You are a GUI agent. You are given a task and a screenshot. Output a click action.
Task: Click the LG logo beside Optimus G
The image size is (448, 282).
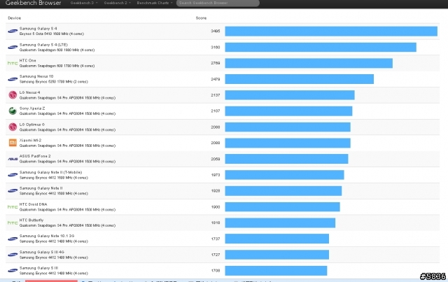13,127
